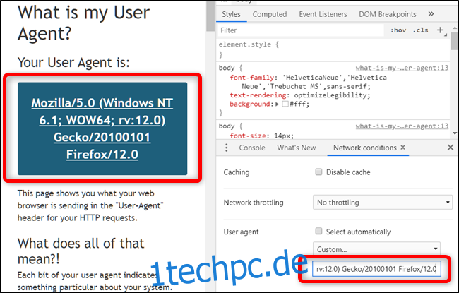Switch to the Console drawer tab
Image resolution: width=459 pixels, height=293 pixels.
click(252, 148)
